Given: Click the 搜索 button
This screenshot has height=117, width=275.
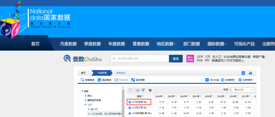Looking at the screenshot, I should [x=176, y=59].
